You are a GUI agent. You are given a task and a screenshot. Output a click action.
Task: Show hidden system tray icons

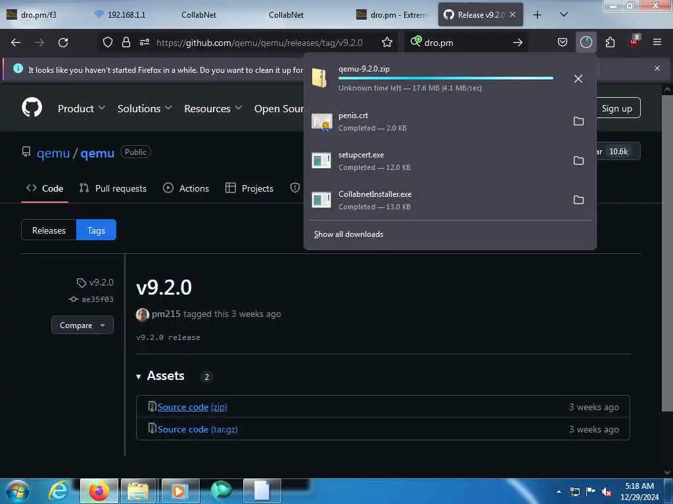tap(559, 492)
